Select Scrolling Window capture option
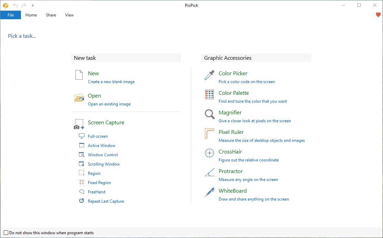 pos(104,164)
